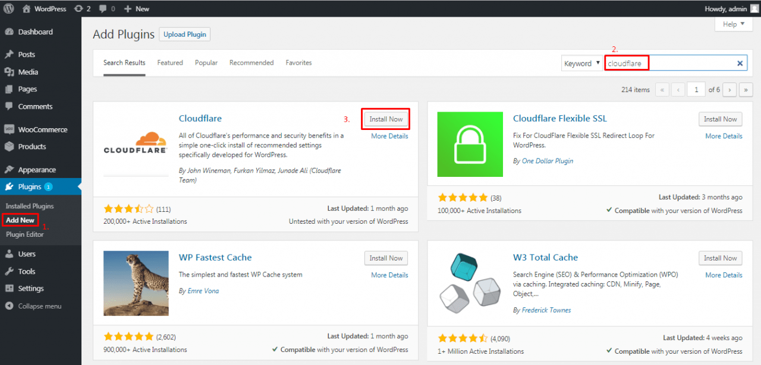Screen dimensions: 761x365
Task: Open the New content dropdown in admin bar
Action: 136,8
